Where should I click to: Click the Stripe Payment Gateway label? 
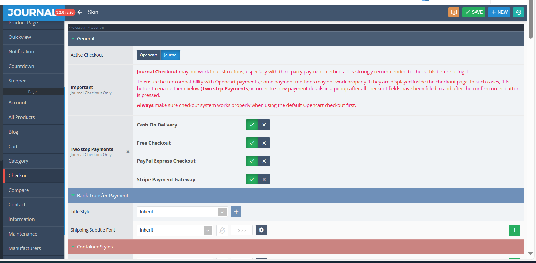(166, 179)
